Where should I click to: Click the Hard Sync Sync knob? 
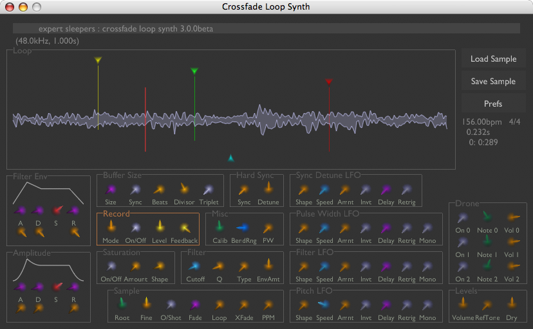(243, 190)
